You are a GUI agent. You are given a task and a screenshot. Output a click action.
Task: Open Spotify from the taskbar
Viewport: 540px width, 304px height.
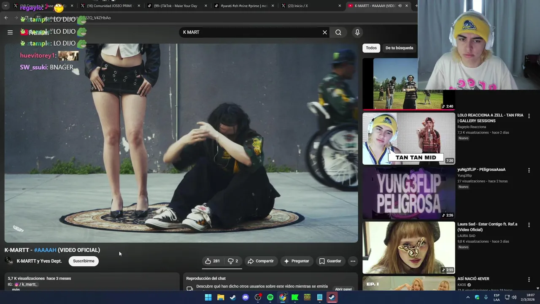tap(270, 297)
